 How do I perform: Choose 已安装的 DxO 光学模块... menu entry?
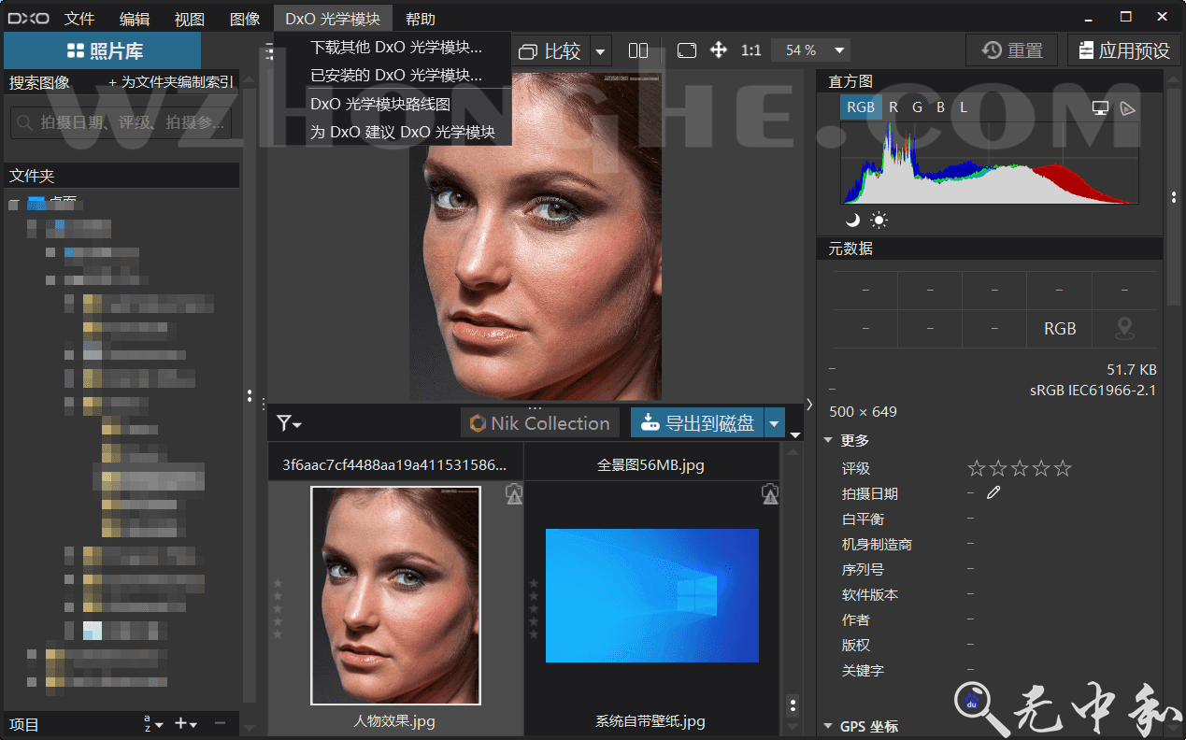click(x=396, y=75)
